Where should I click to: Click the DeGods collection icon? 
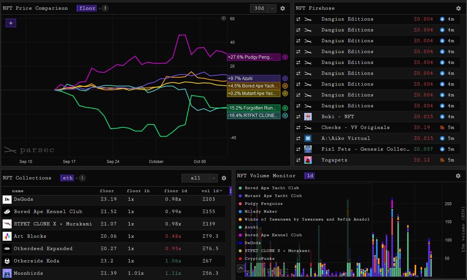click(x=7, y=200)
